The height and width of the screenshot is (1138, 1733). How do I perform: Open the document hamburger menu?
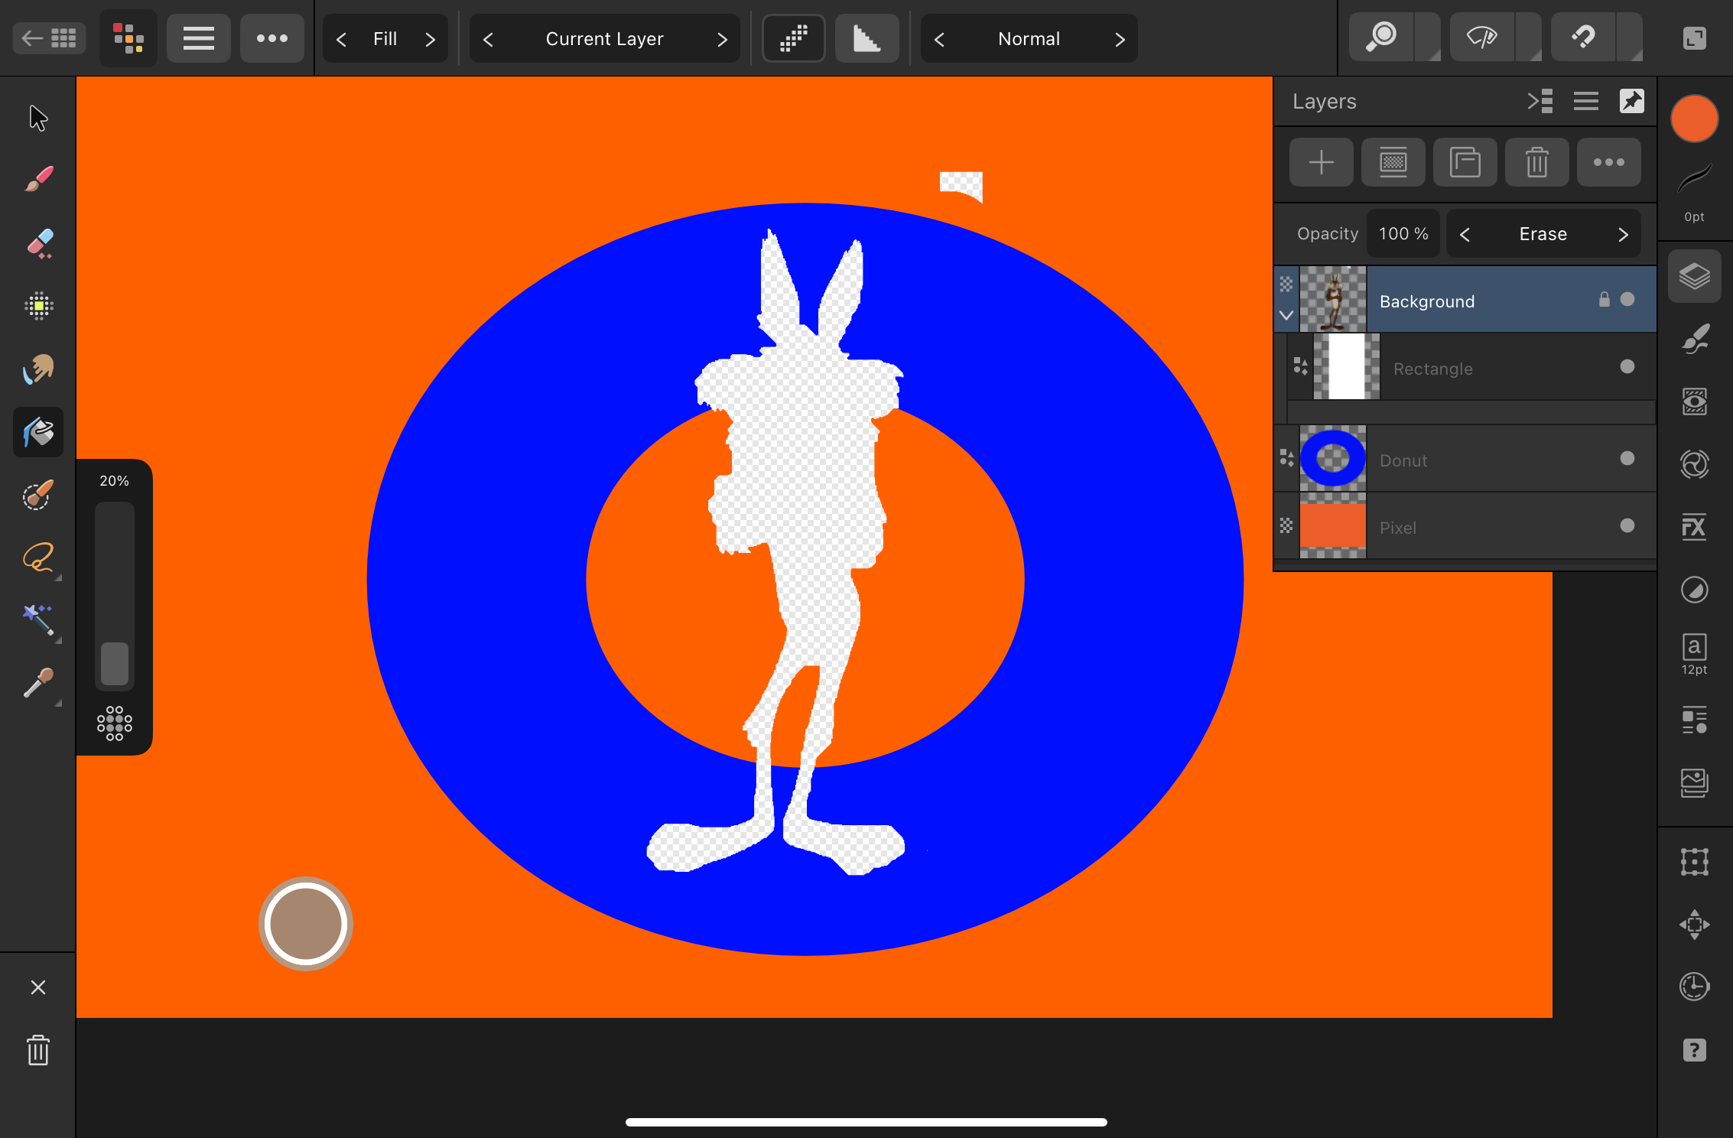click(199, 38)
